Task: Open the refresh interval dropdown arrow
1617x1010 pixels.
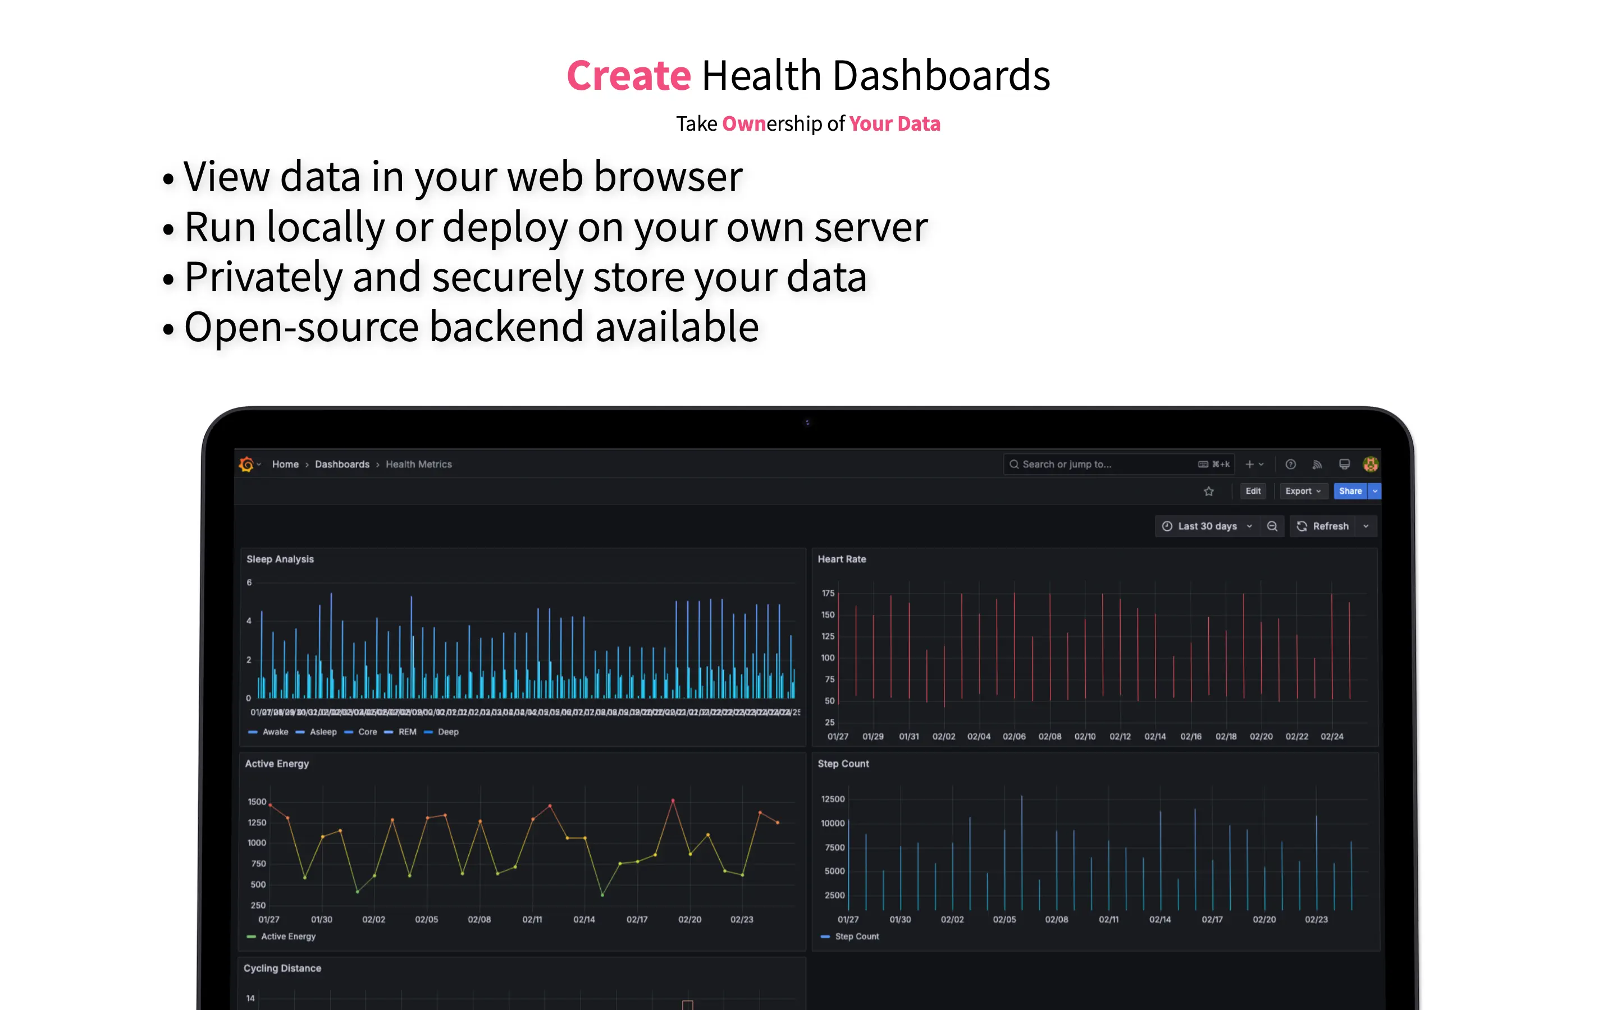Action: [x=1366, y=526]
